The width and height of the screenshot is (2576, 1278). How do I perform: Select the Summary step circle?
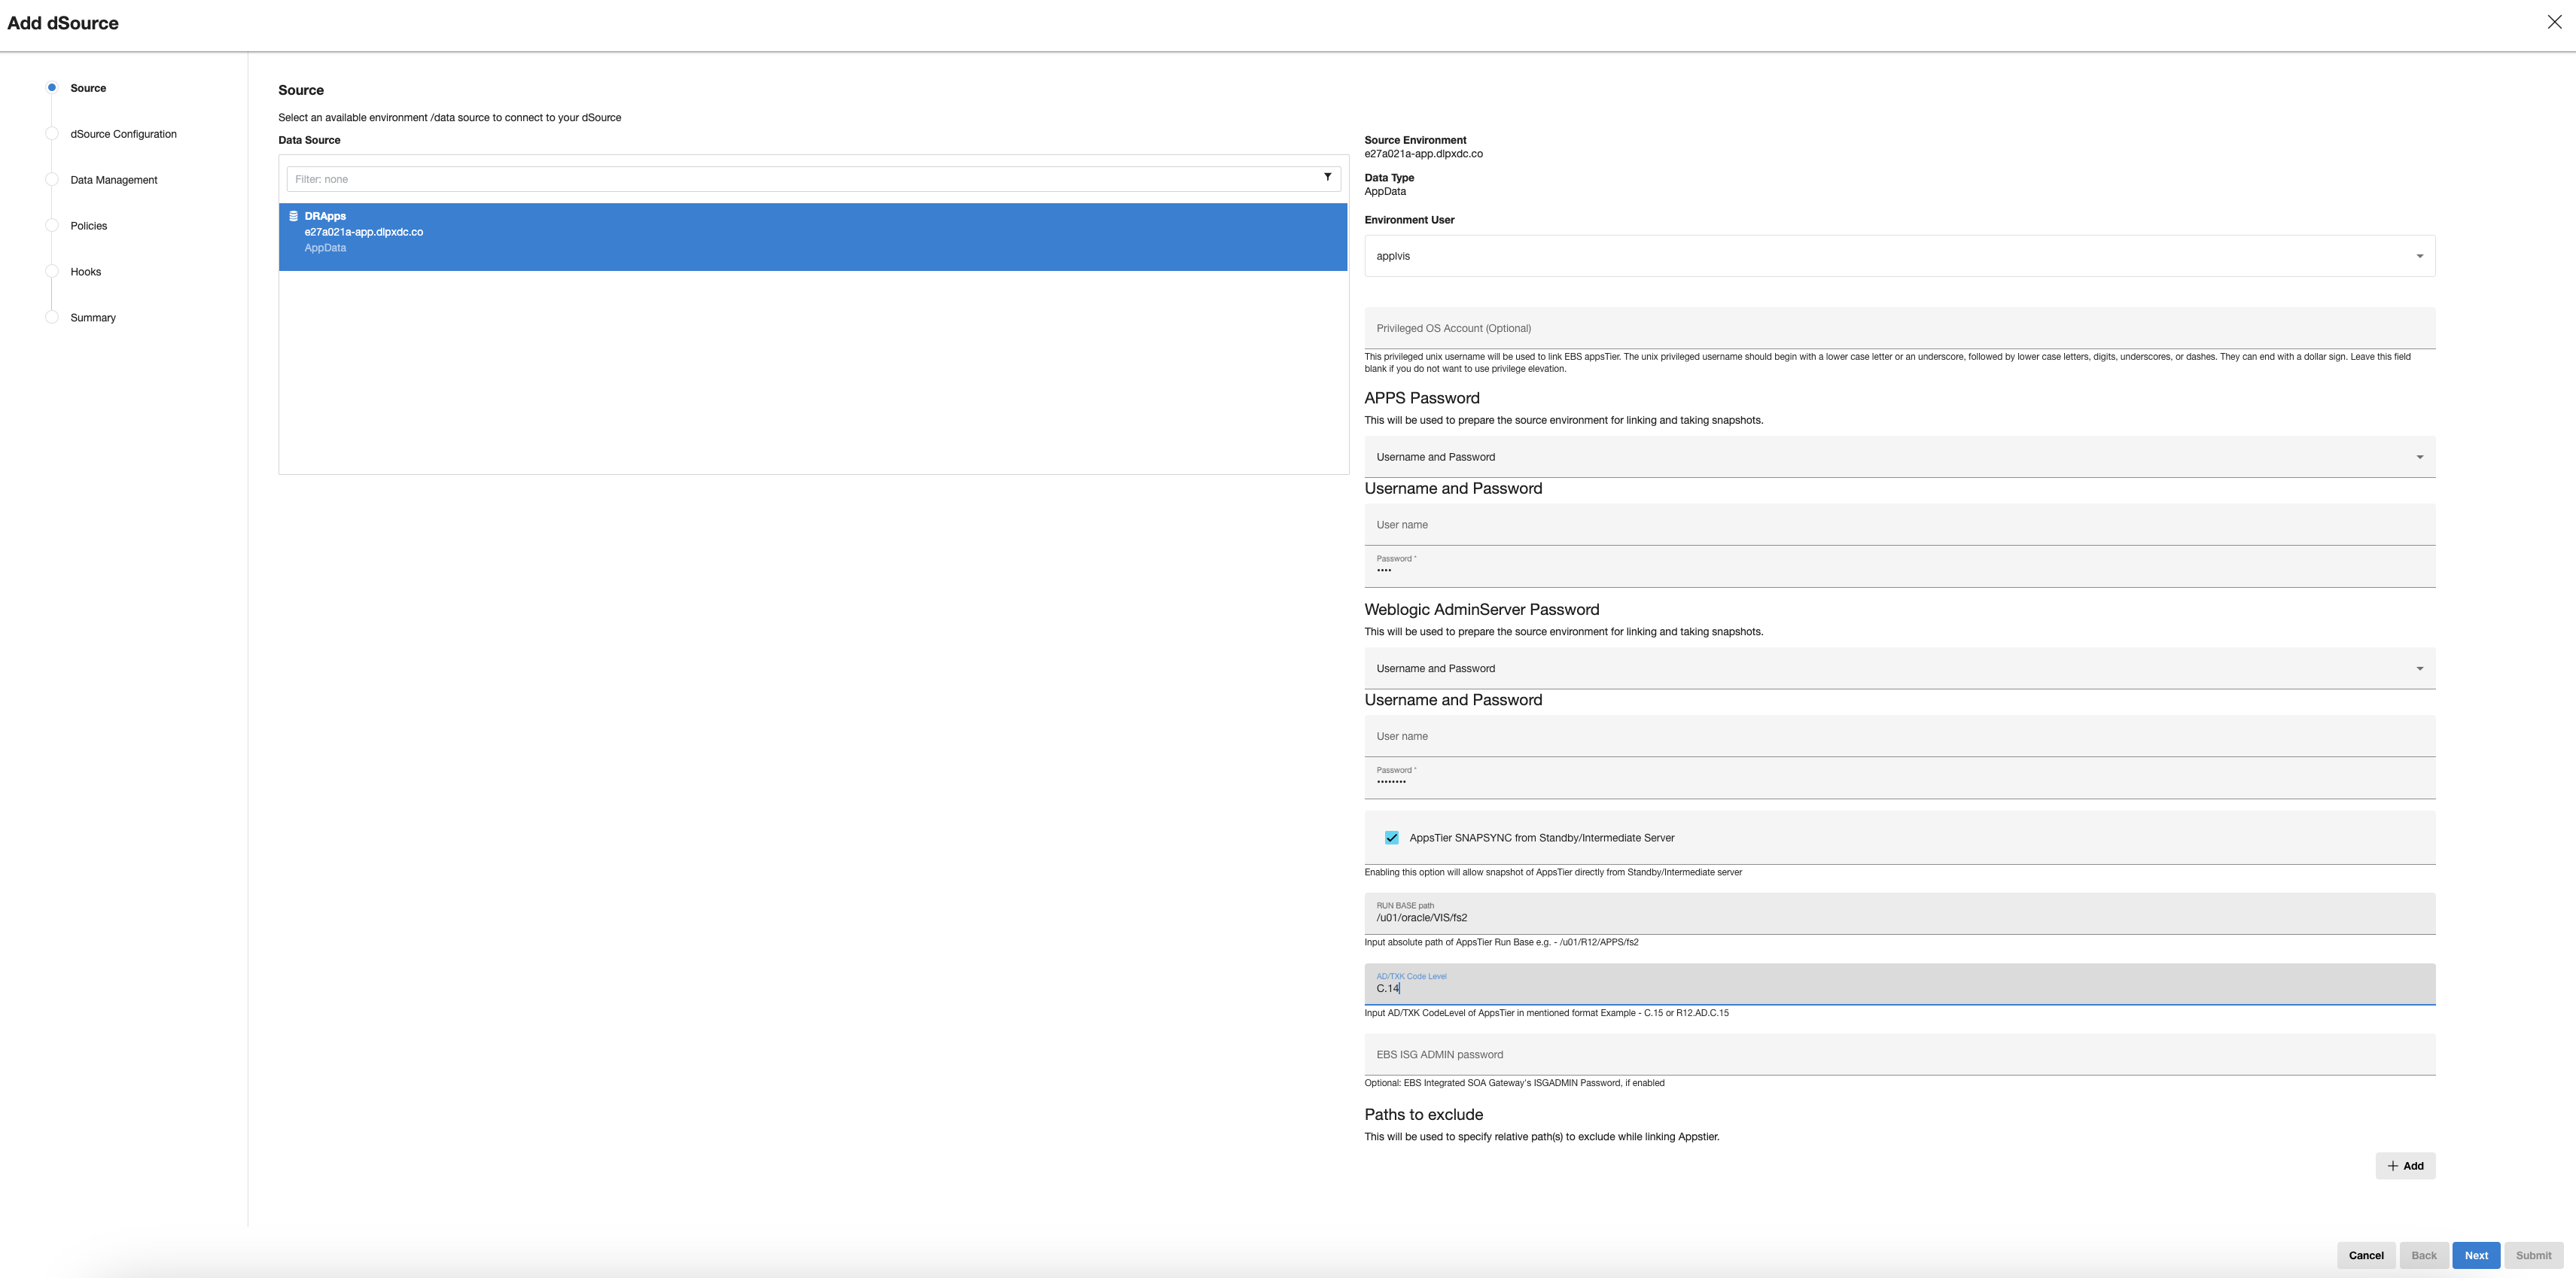(x=52, y=317)
